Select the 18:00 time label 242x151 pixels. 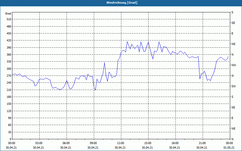(175, 143)
